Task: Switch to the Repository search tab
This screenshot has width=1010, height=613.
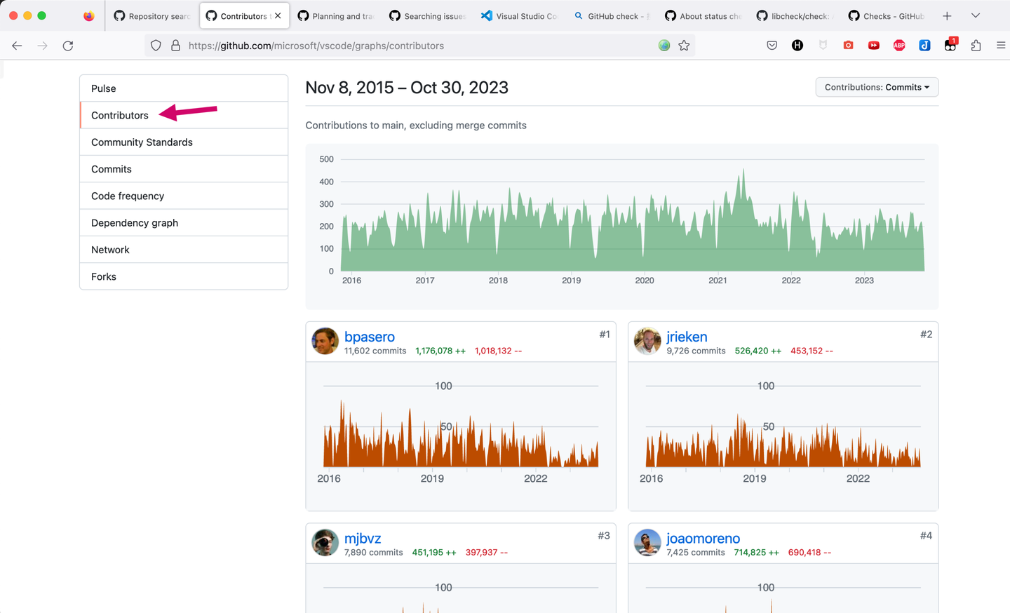Action: point(151,15)
